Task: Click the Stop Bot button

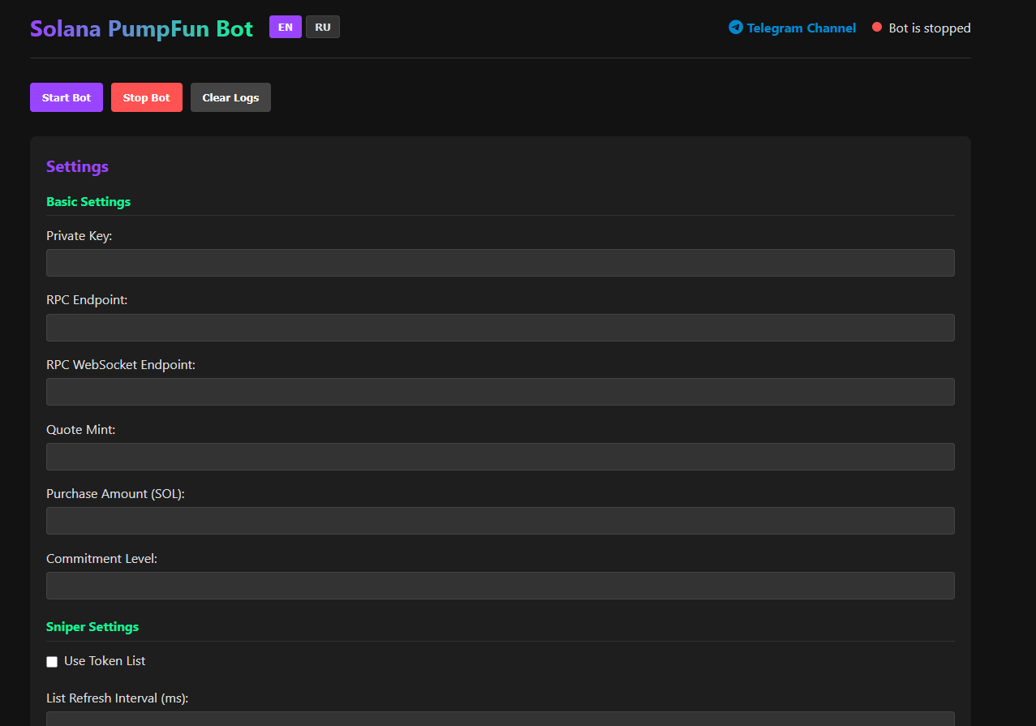Action: pyautogui.click(x=147, y=97)
